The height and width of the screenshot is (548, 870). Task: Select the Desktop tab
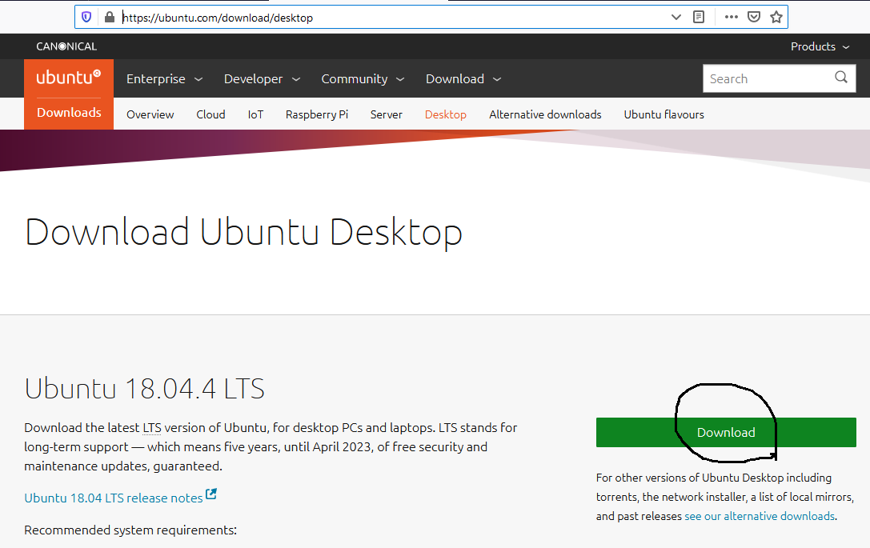tap(446, 114)
